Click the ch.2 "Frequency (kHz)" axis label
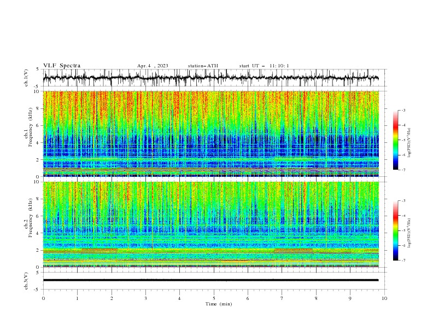The image size is (433, 335). [x=30, y=218]
